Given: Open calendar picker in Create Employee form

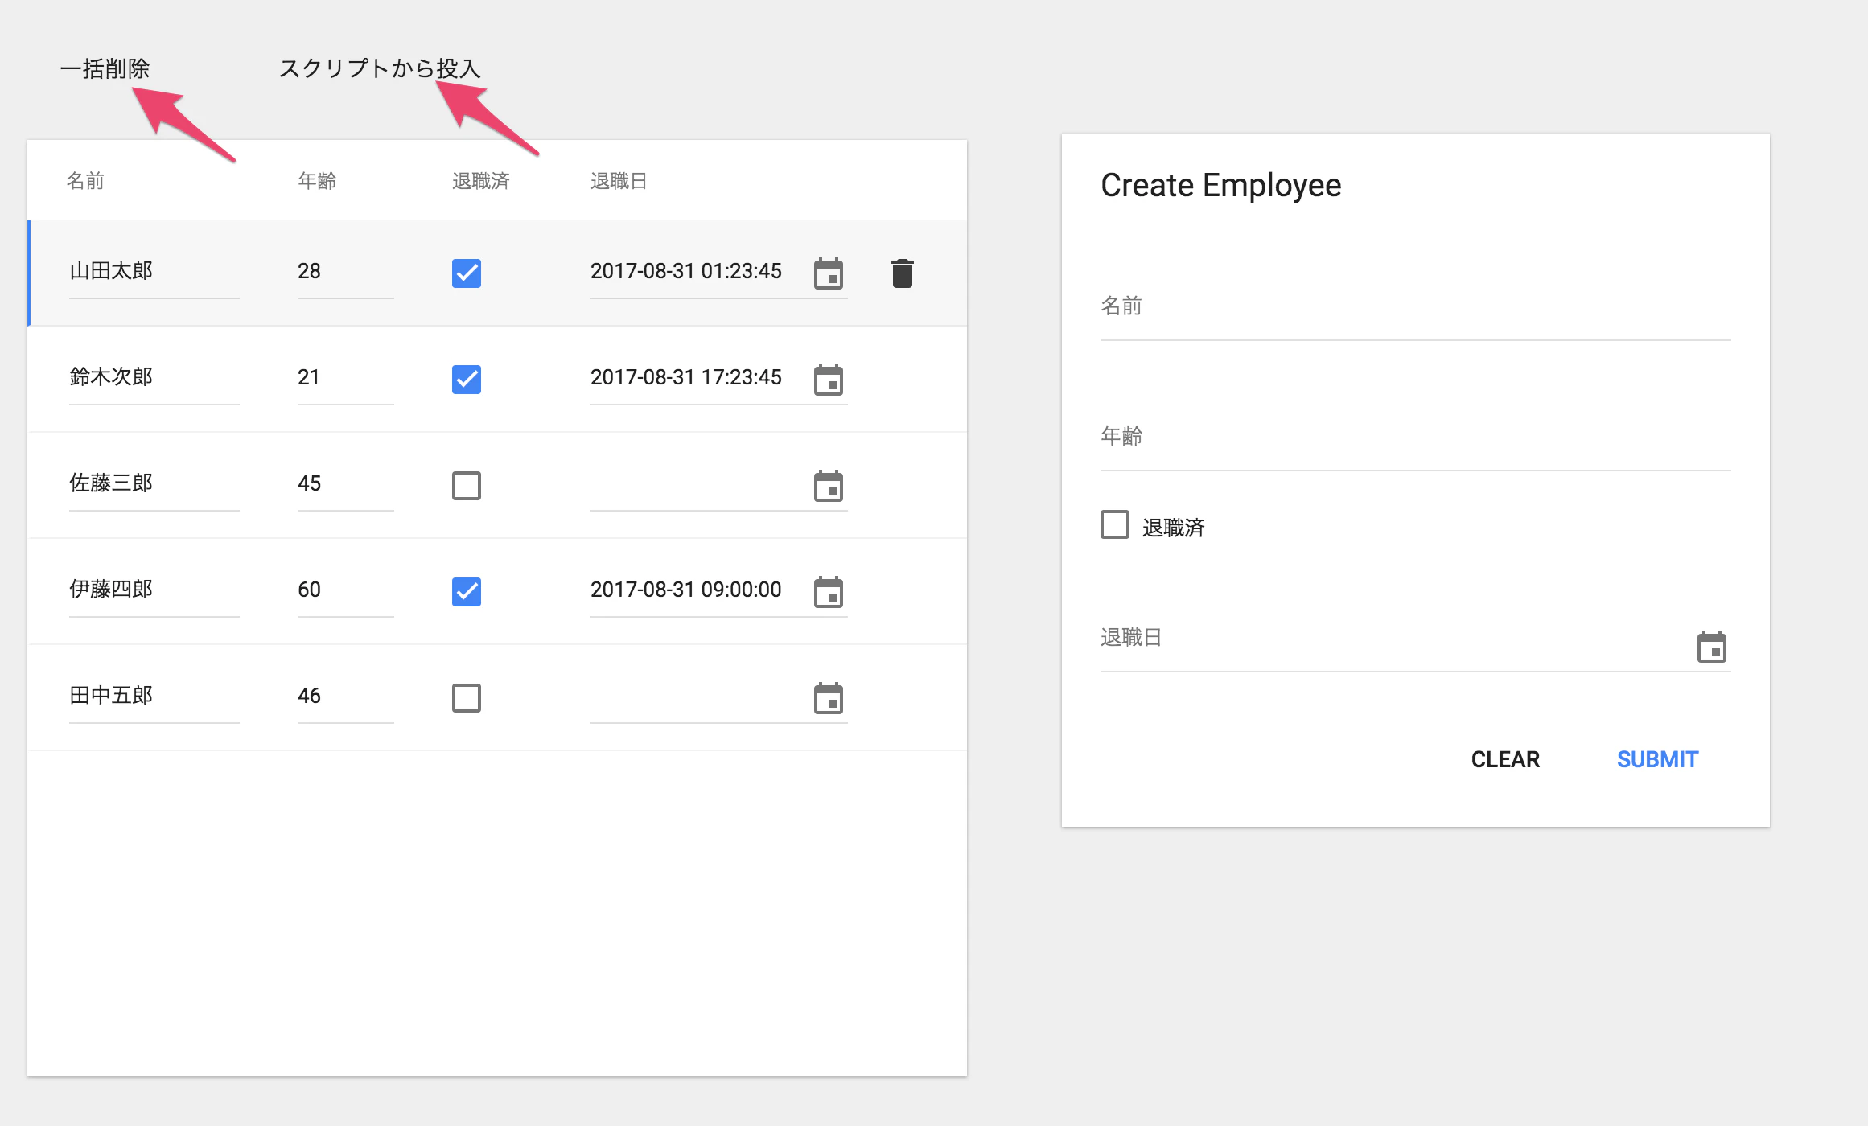Looking at the screenshot, I should [x=1711, y=647].
